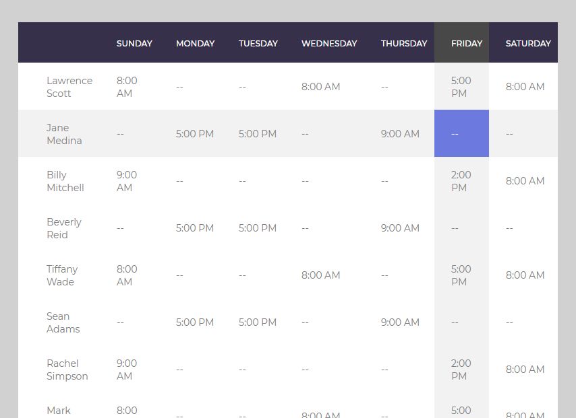Click Billy Mitchell's Friday 2:00 PM cell
Screen dimensions: 576x418
pyautogui.click(x=462, y=181)
